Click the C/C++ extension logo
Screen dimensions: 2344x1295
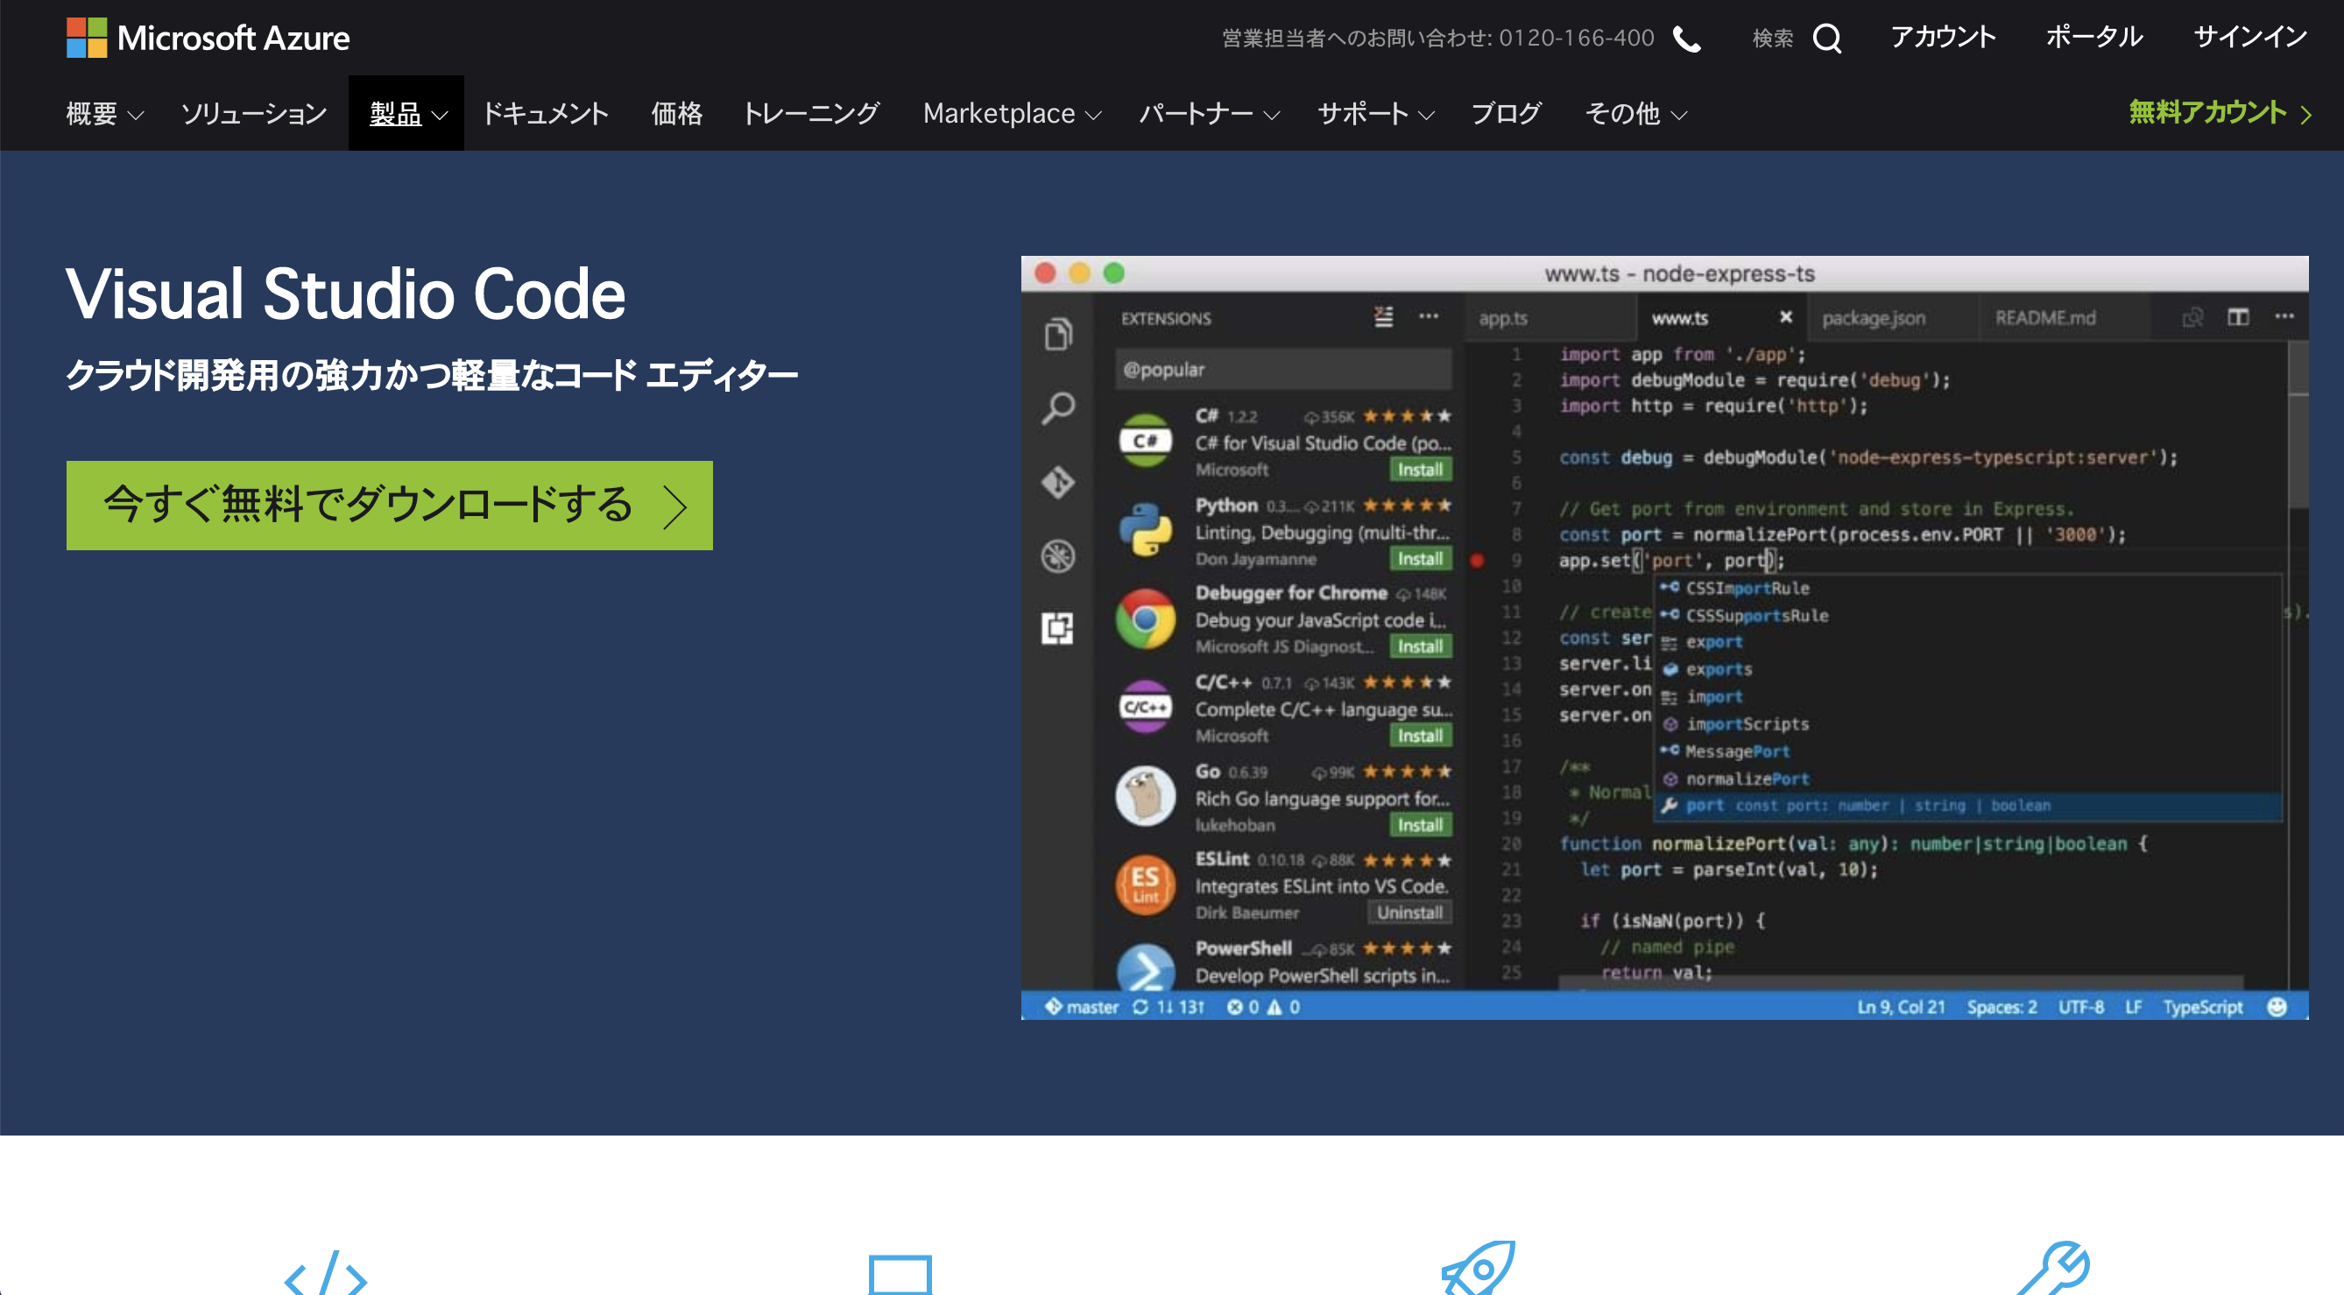[1146, 707]
